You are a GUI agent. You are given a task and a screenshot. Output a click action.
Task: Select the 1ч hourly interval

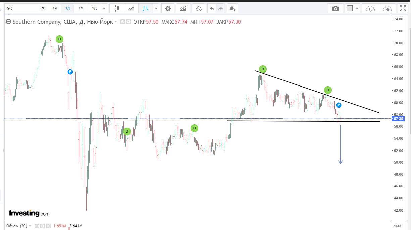coord(55,8)
